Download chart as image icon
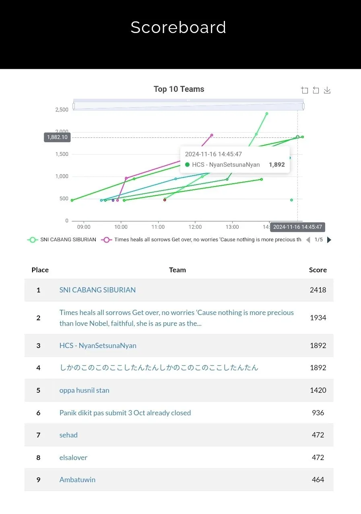 point(327,90)
